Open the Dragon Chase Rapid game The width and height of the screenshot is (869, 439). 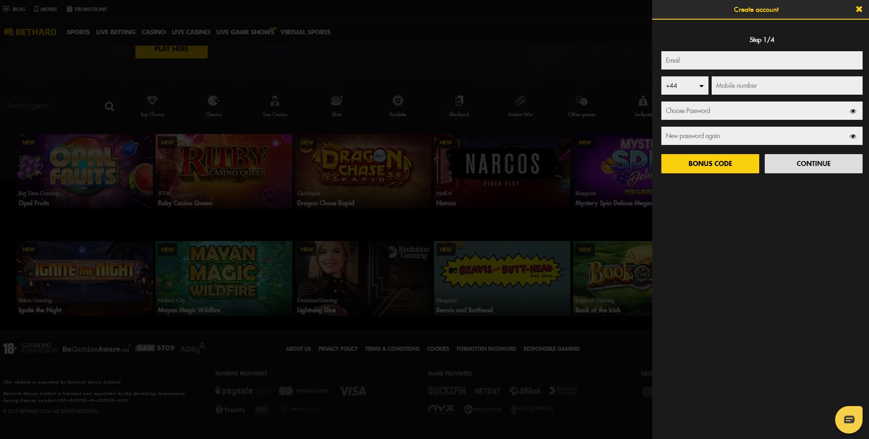point(363,171)
